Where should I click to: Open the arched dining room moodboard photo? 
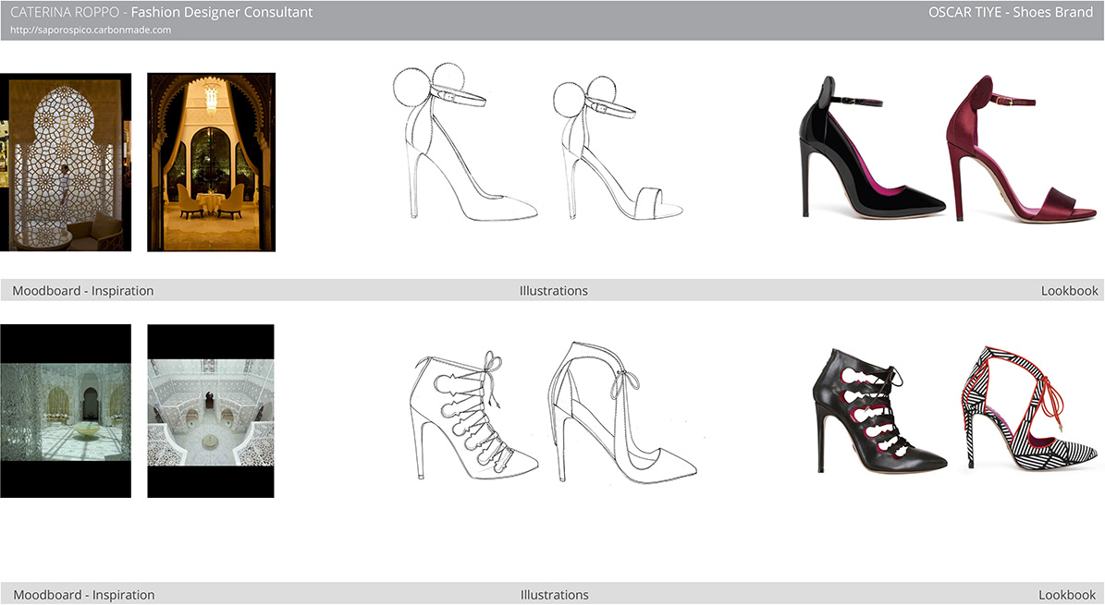pos(212,162)
